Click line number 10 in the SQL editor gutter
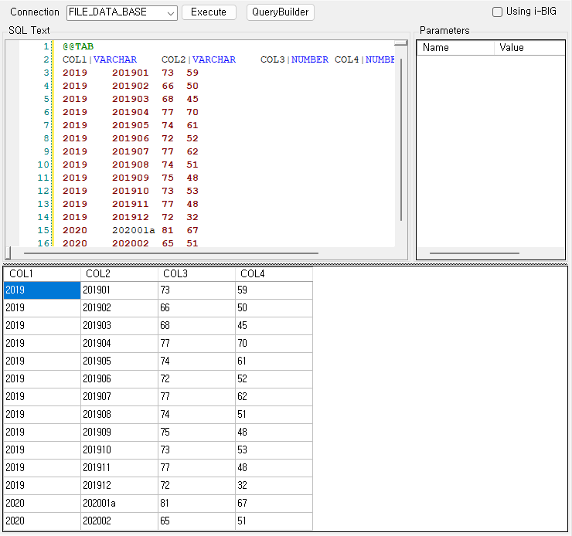Viewport: 572px width, 536px height. pos(43,165)
